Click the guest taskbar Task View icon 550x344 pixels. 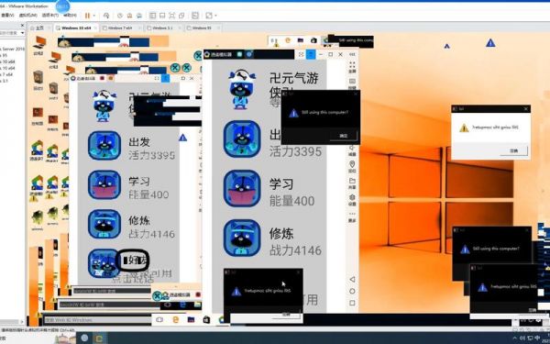pos(159,320)
